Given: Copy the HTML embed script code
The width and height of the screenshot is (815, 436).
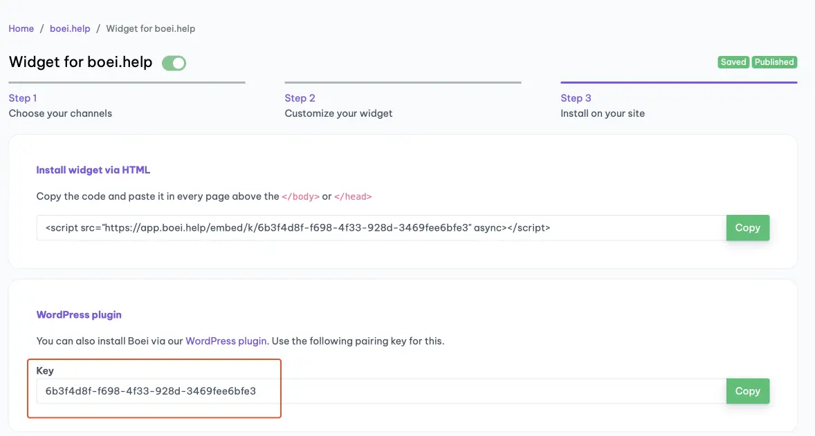Looking at the screenshot, I should click(747, 227).
